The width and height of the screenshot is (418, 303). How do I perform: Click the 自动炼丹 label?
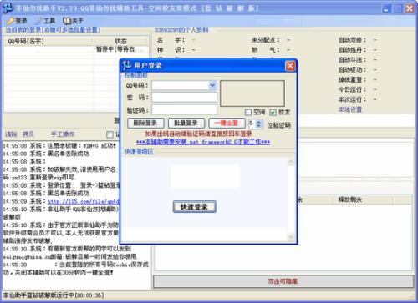(x=352, y=50)
